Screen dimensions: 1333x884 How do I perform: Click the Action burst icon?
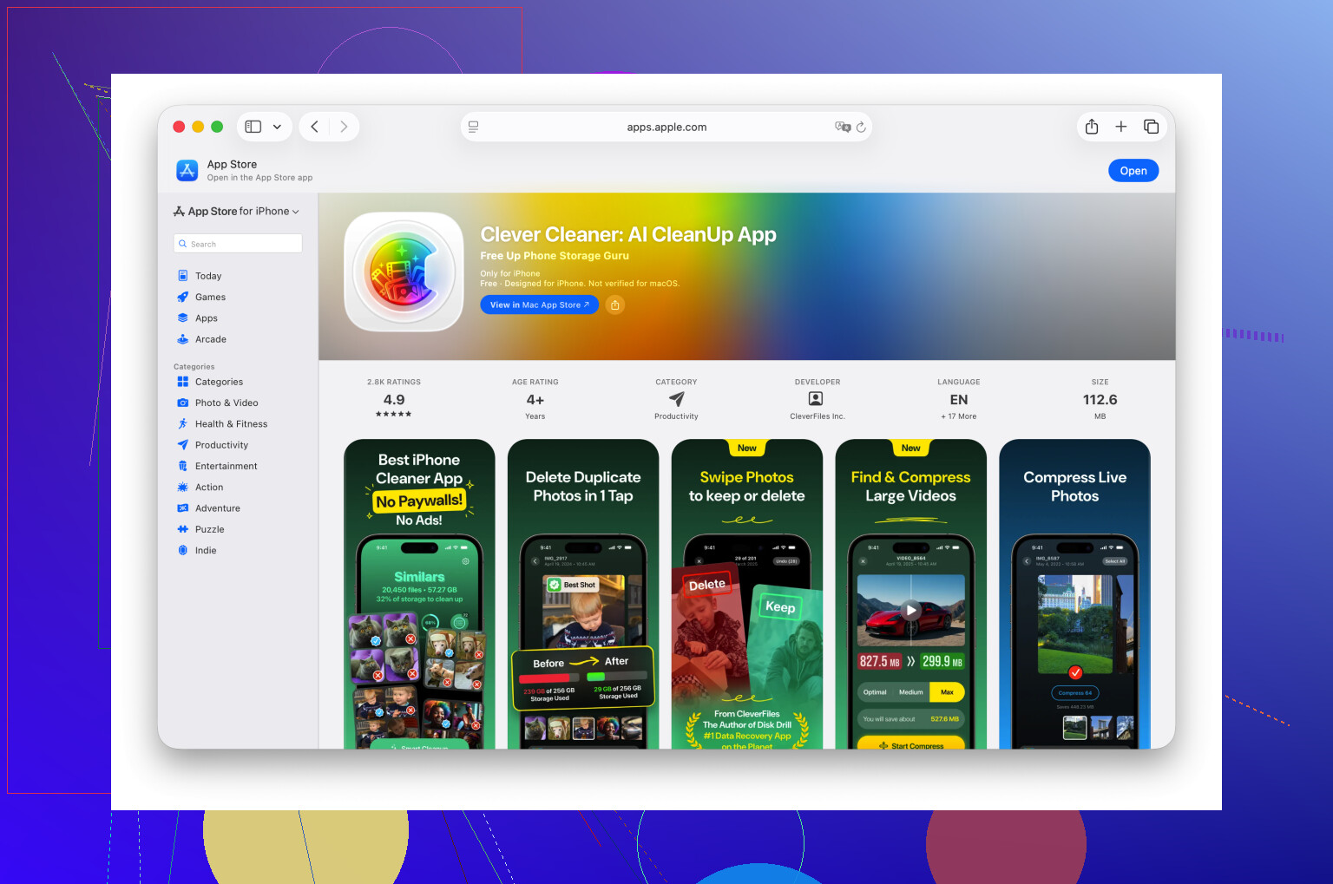point(183,488)
